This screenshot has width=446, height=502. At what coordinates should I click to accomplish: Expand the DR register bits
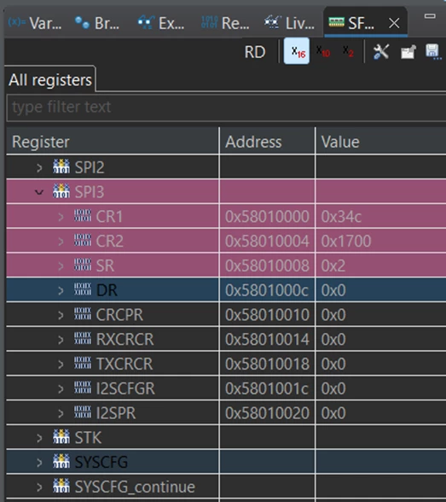point(61,290)
